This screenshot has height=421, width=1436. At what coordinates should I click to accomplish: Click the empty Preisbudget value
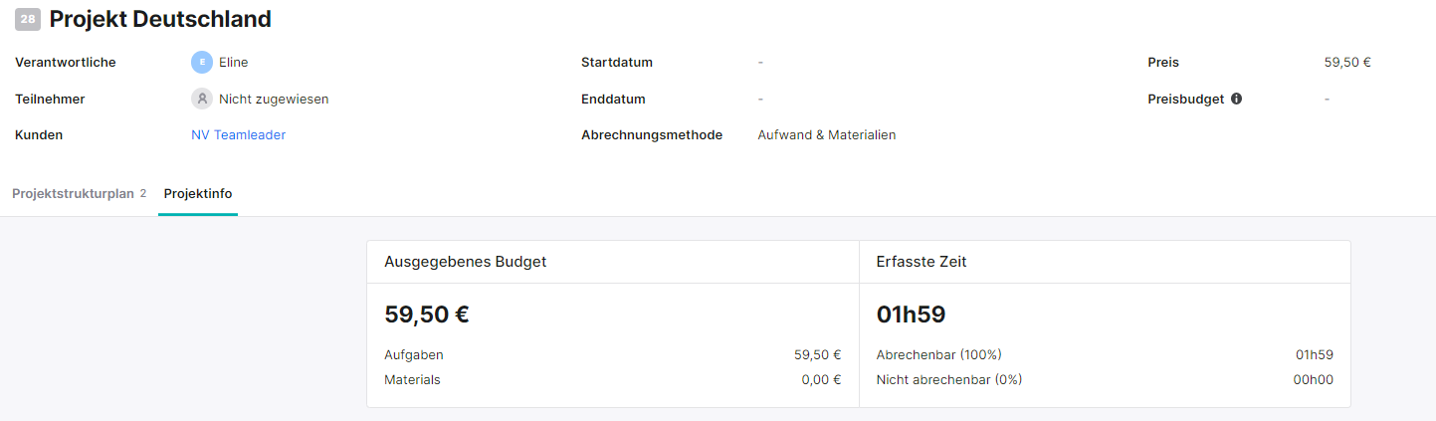pos(1327,99)
